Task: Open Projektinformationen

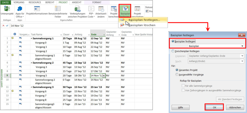Action: click(x=37, y=10)
